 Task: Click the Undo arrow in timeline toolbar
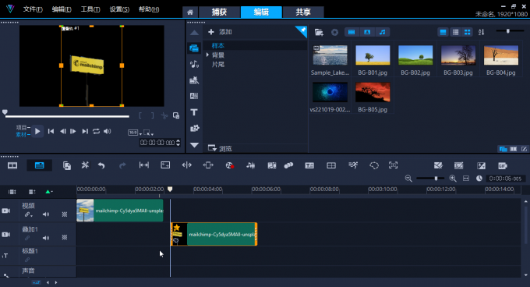101,165
